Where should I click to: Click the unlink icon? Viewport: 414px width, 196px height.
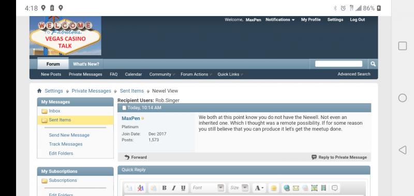pyautogui.click(x=305, y=188)
